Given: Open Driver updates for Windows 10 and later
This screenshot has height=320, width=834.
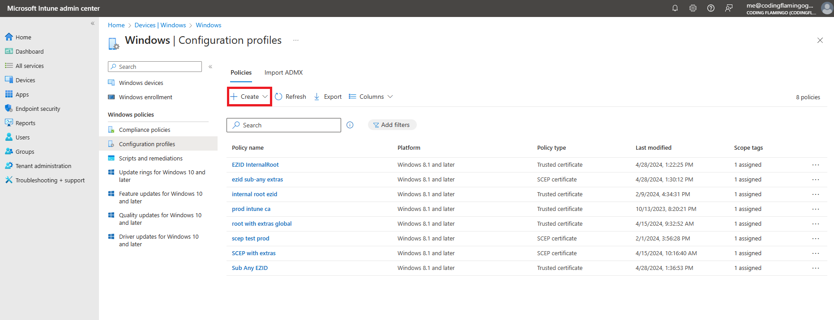Looking at the screenshot, I should coord(158,240).
